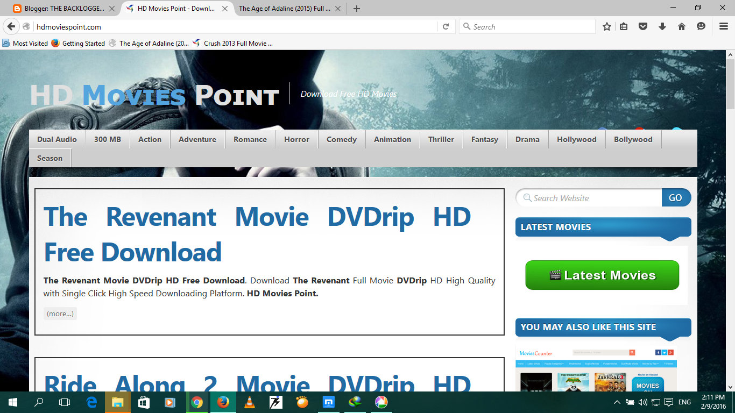The width and height of the screenshot is (735, 413).
Task: Close the HD Movies Point tab
Action: click(225, 9)
